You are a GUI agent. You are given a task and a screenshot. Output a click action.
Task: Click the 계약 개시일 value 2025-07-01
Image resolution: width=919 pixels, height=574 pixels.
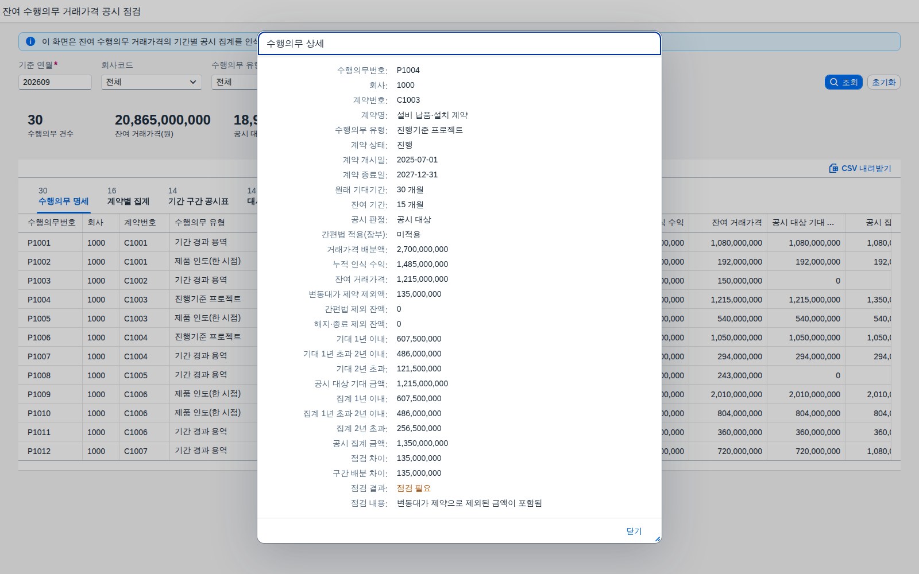pos(417,160)
